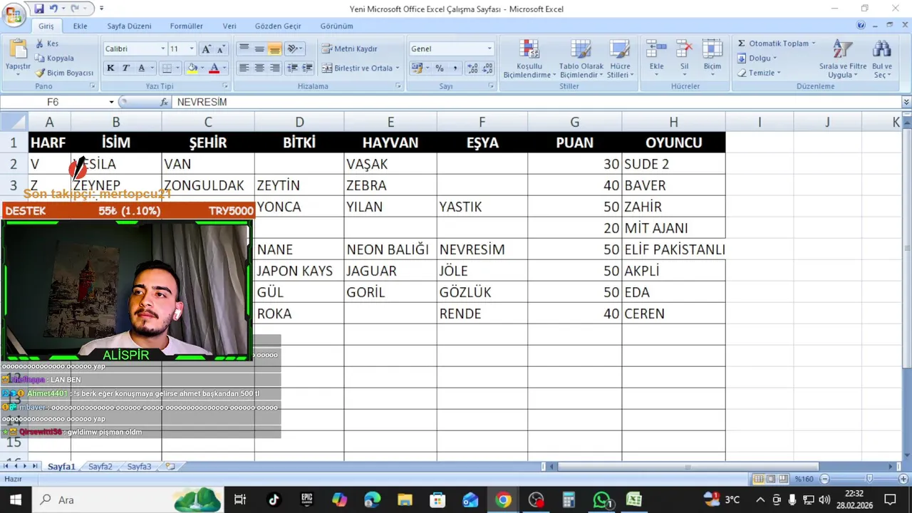Toggle top vertical alignment
Image resolution: width=912 pixels, height=513 pixels.
click(244, 48)
